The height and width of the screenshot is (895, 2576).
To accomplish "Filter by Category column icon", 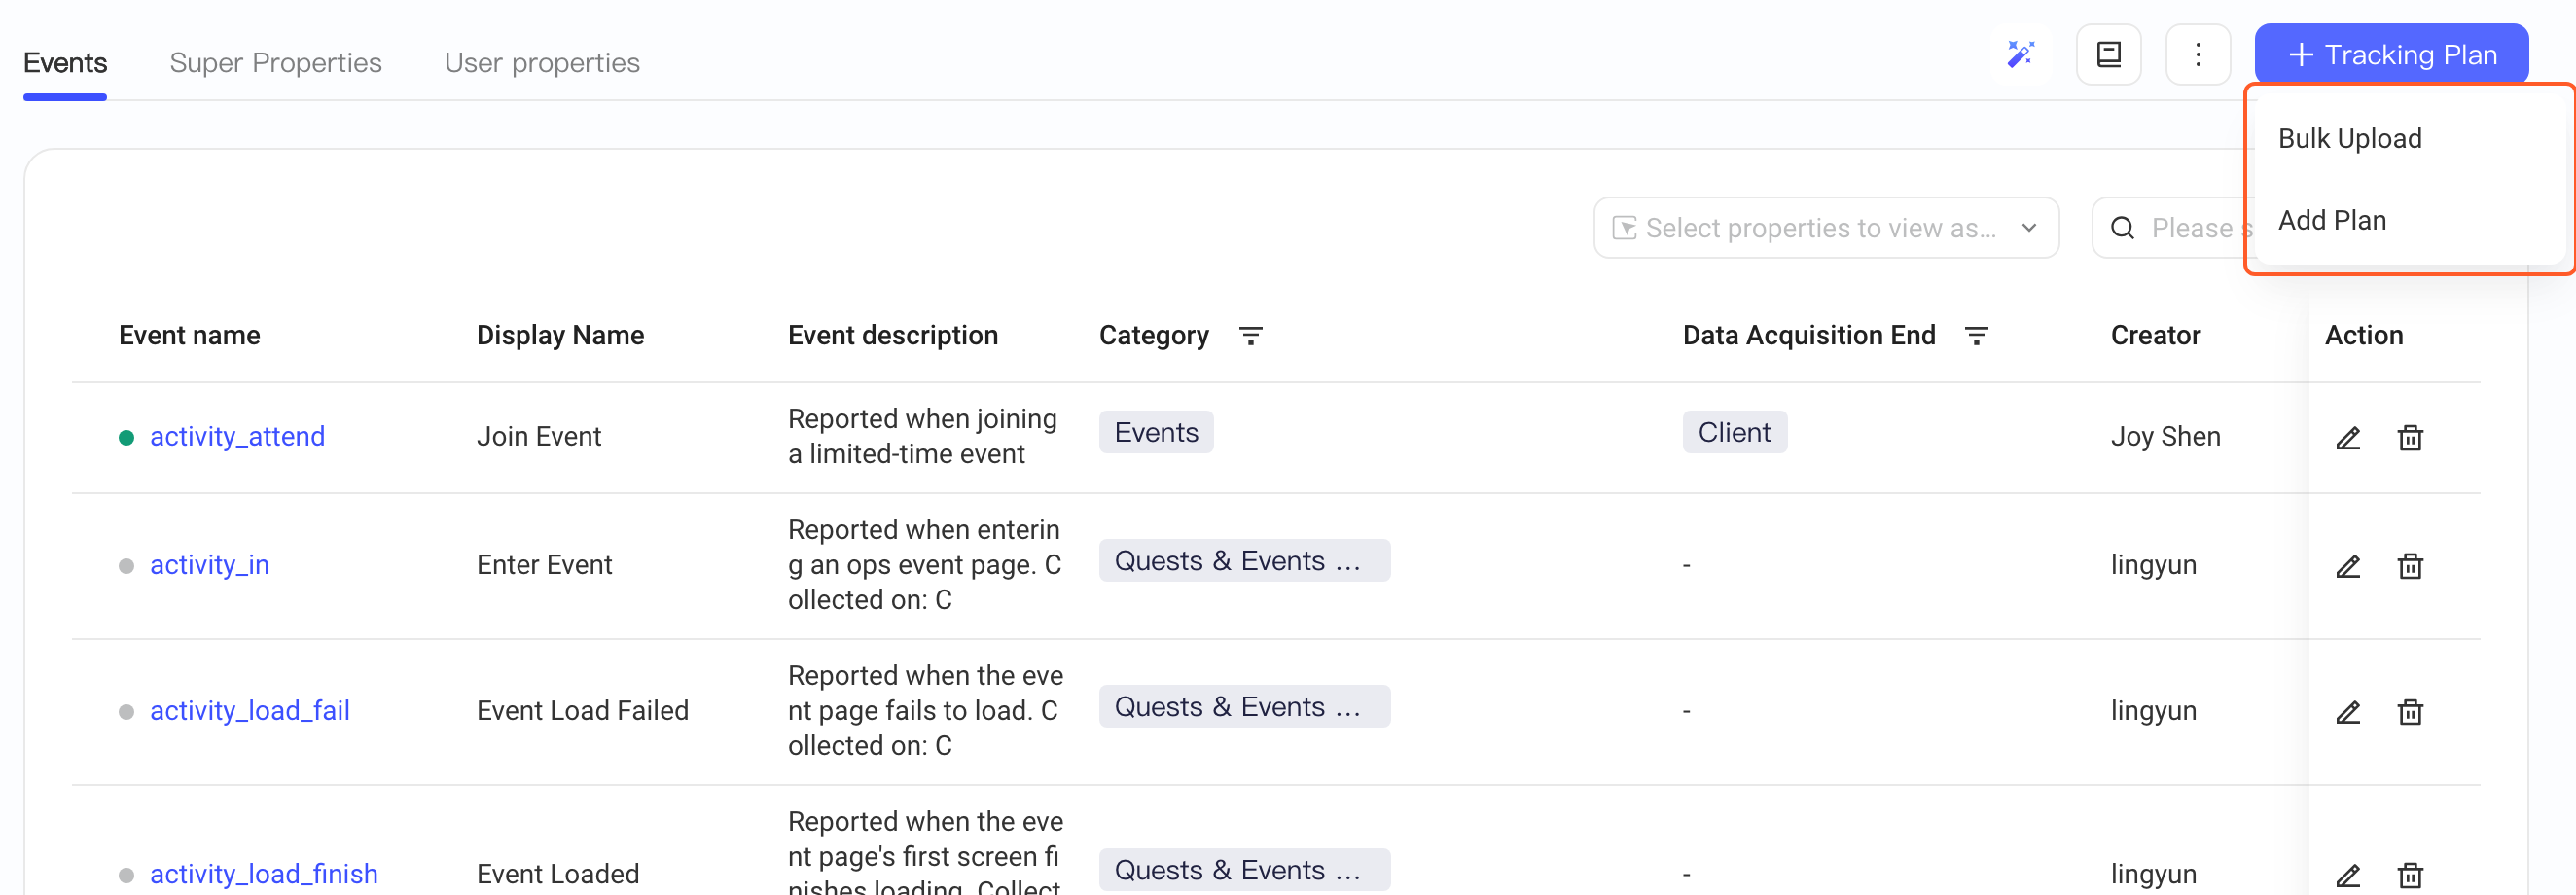I will tap(1250, 336).
